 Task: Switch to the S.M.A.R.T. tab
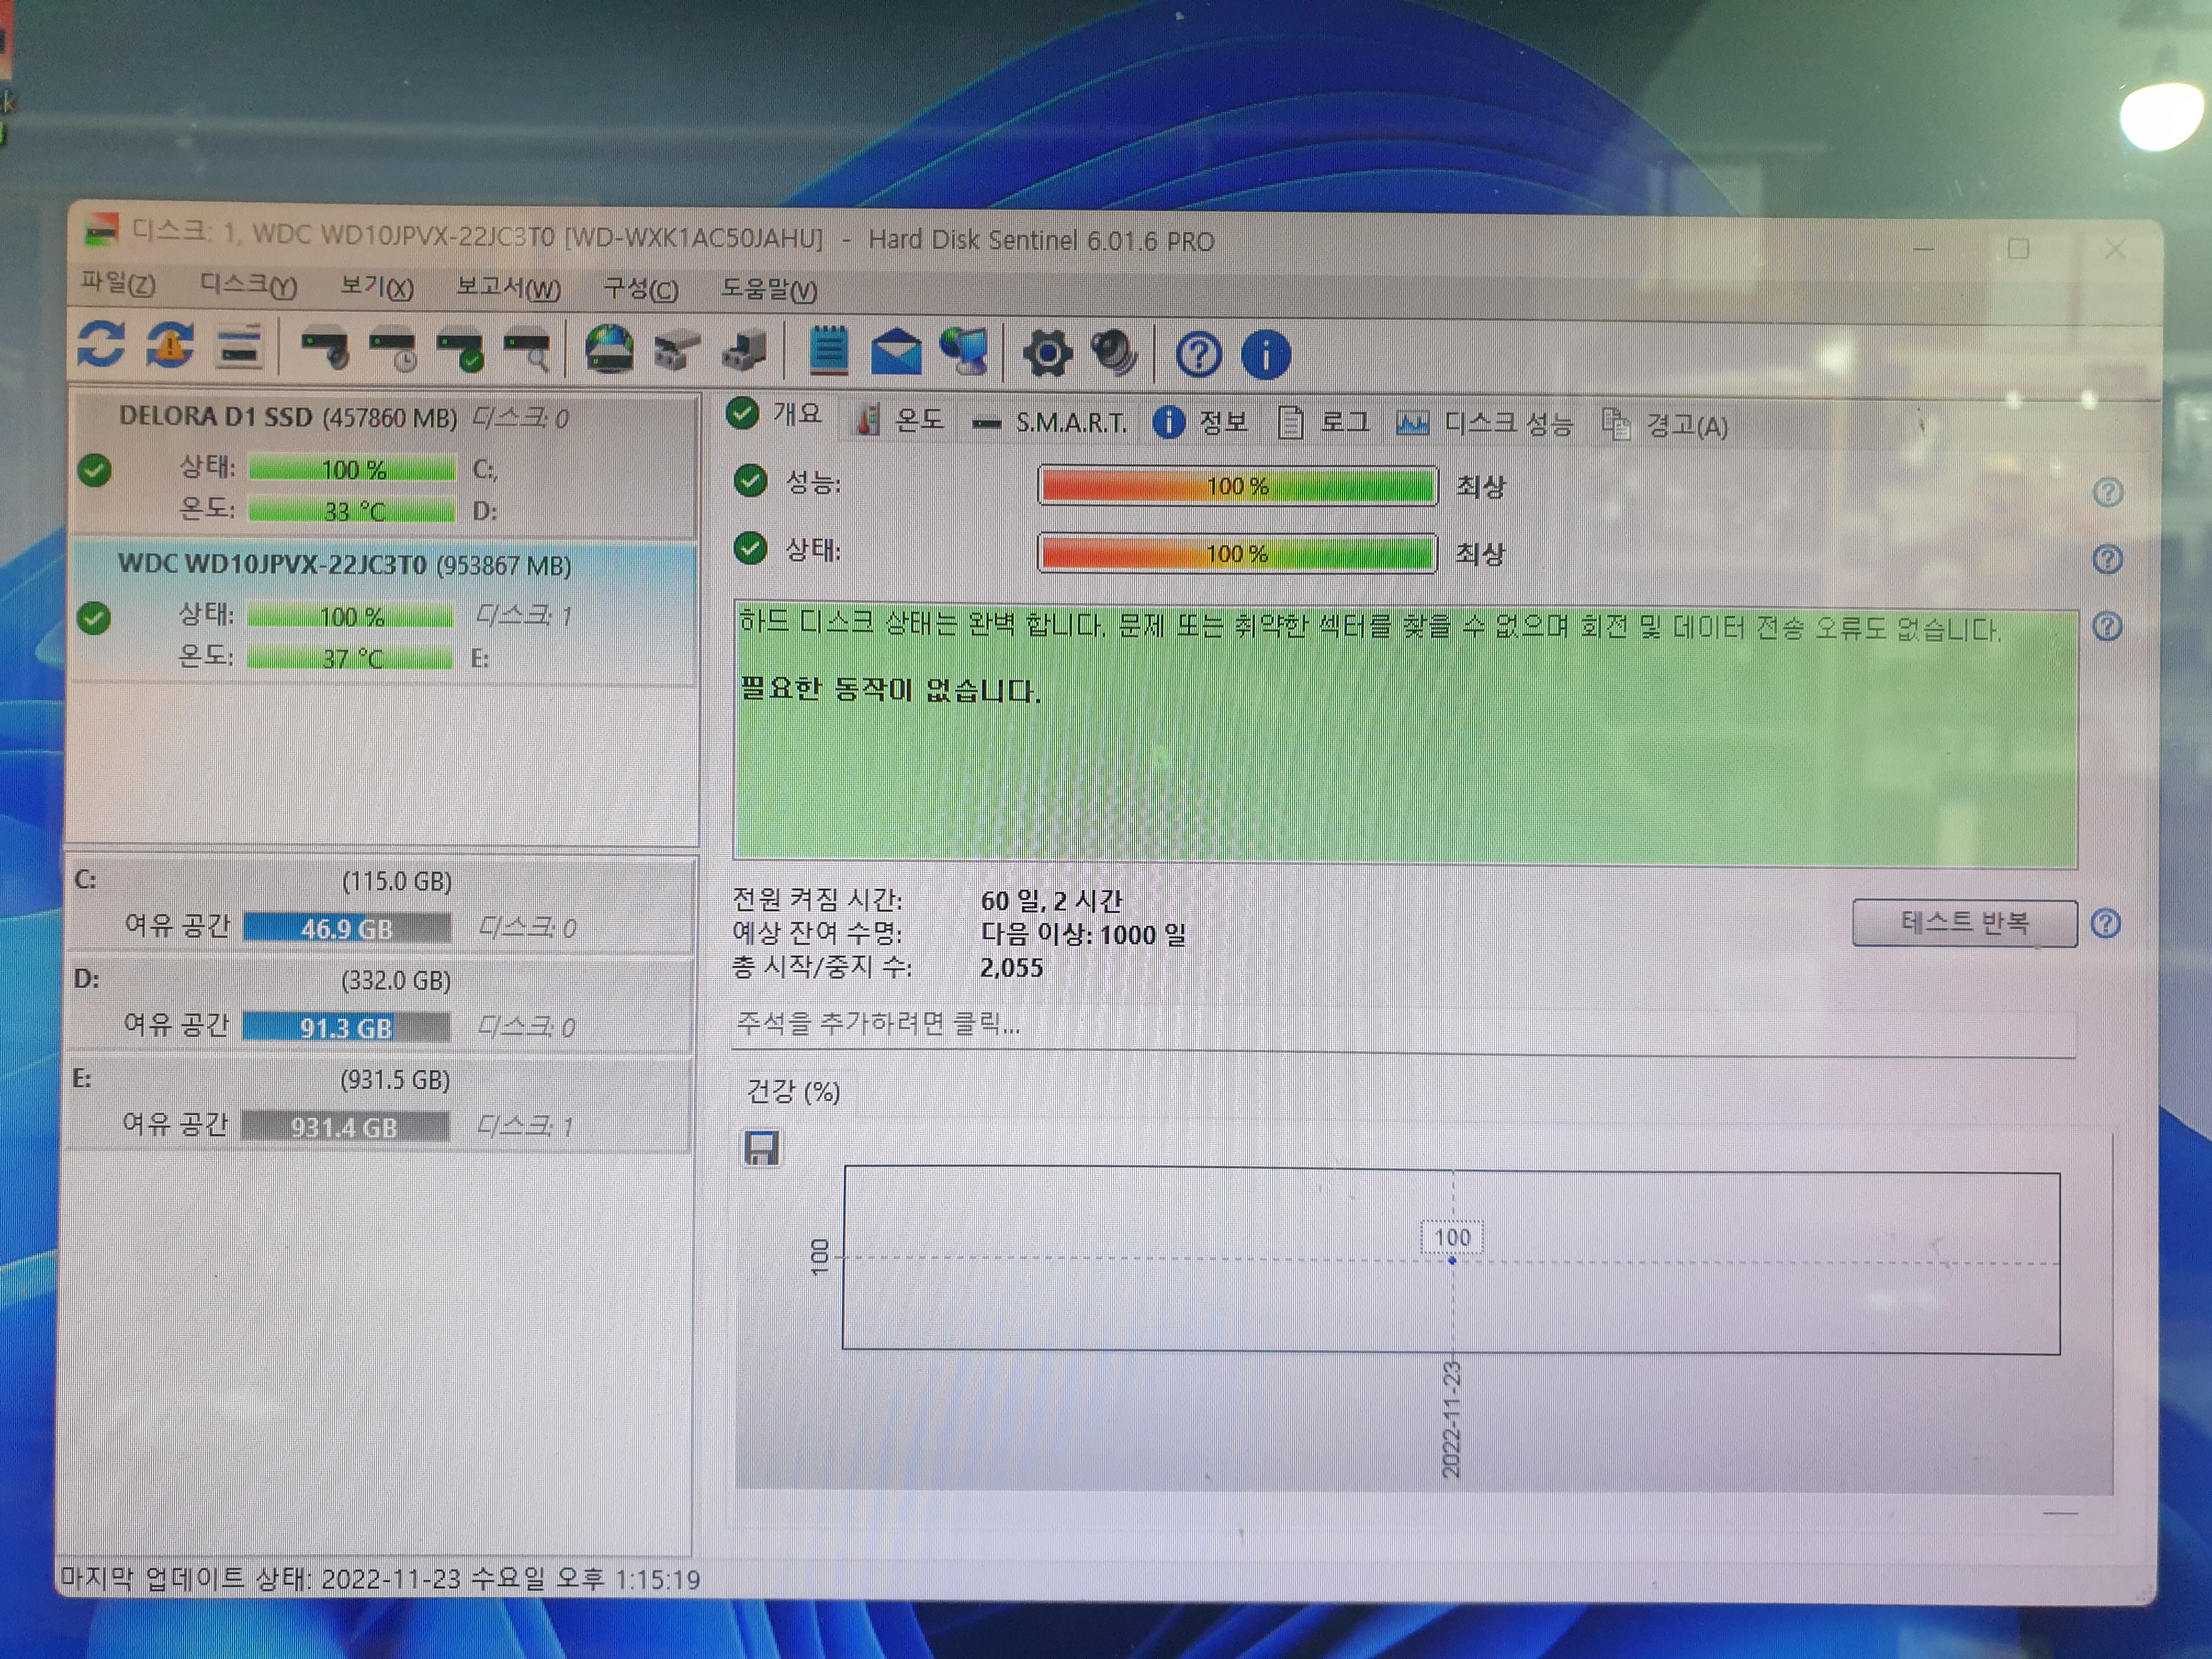click(1050, 423)
